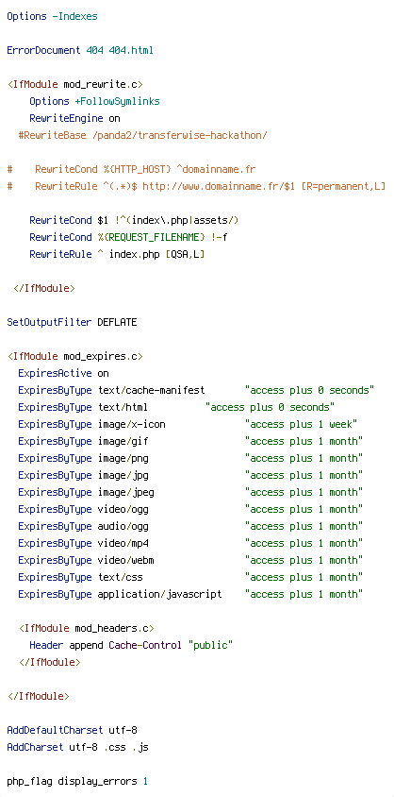Click the 'SetOutputFilter DEFLATE' line

(x=72, y=322)
